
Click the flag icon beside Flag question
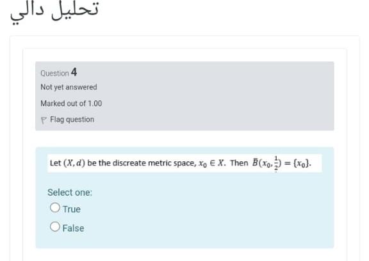pyautogui.click(x=44, y=120)
